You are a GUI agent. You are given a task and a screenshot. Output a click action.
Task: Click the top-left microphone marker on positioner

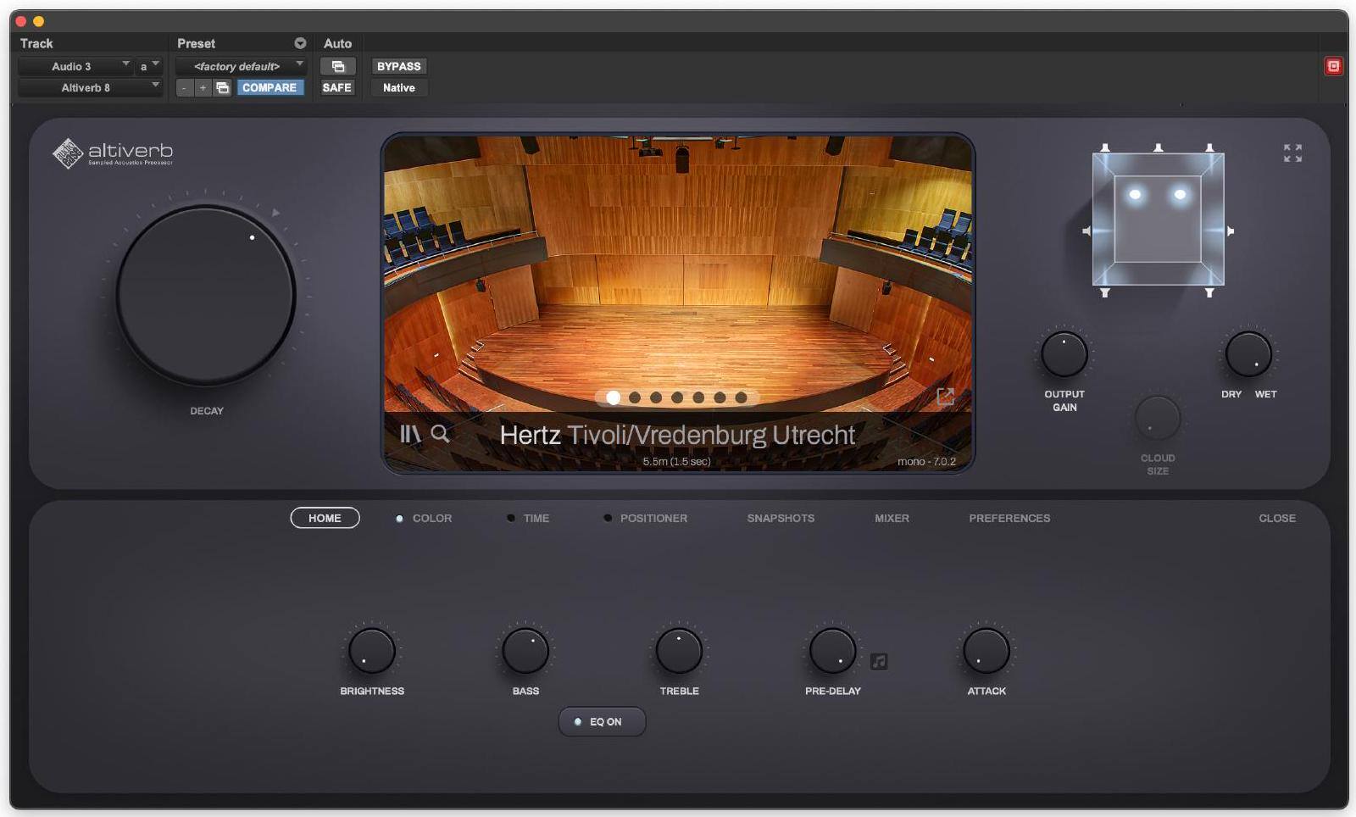[x=1105, y=147]
